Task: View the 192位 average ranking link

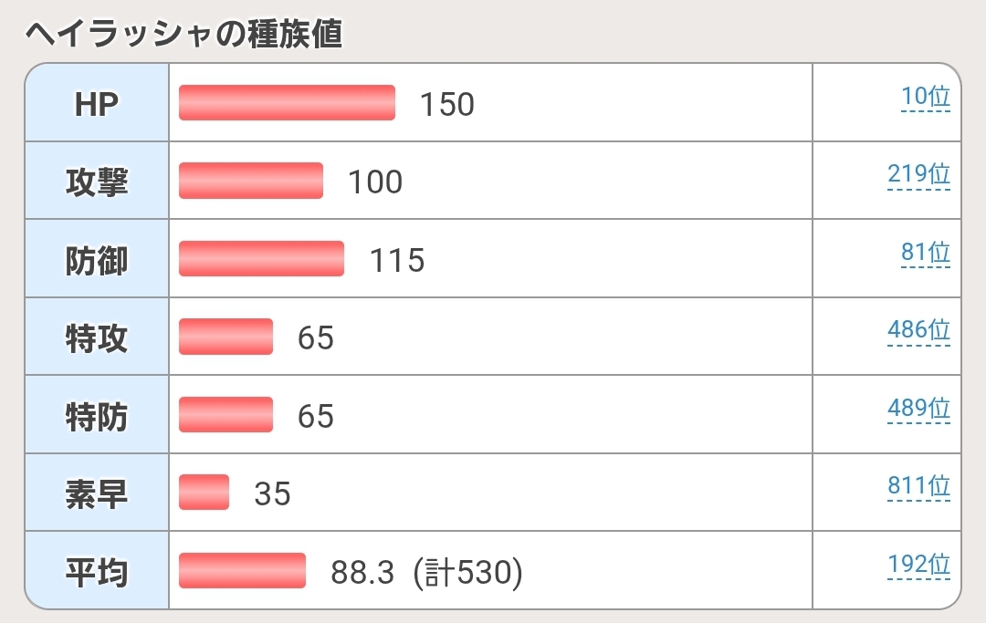Action: (x=918, y=566)
